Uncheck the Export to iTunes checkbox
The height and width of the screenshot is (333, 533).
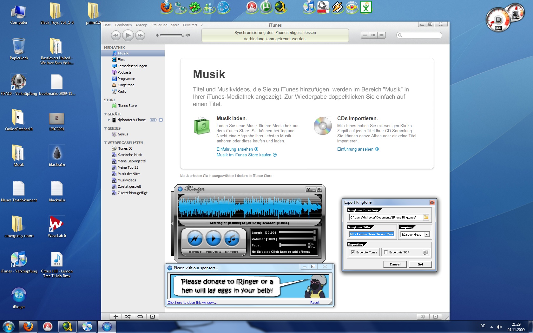(353, 252)
